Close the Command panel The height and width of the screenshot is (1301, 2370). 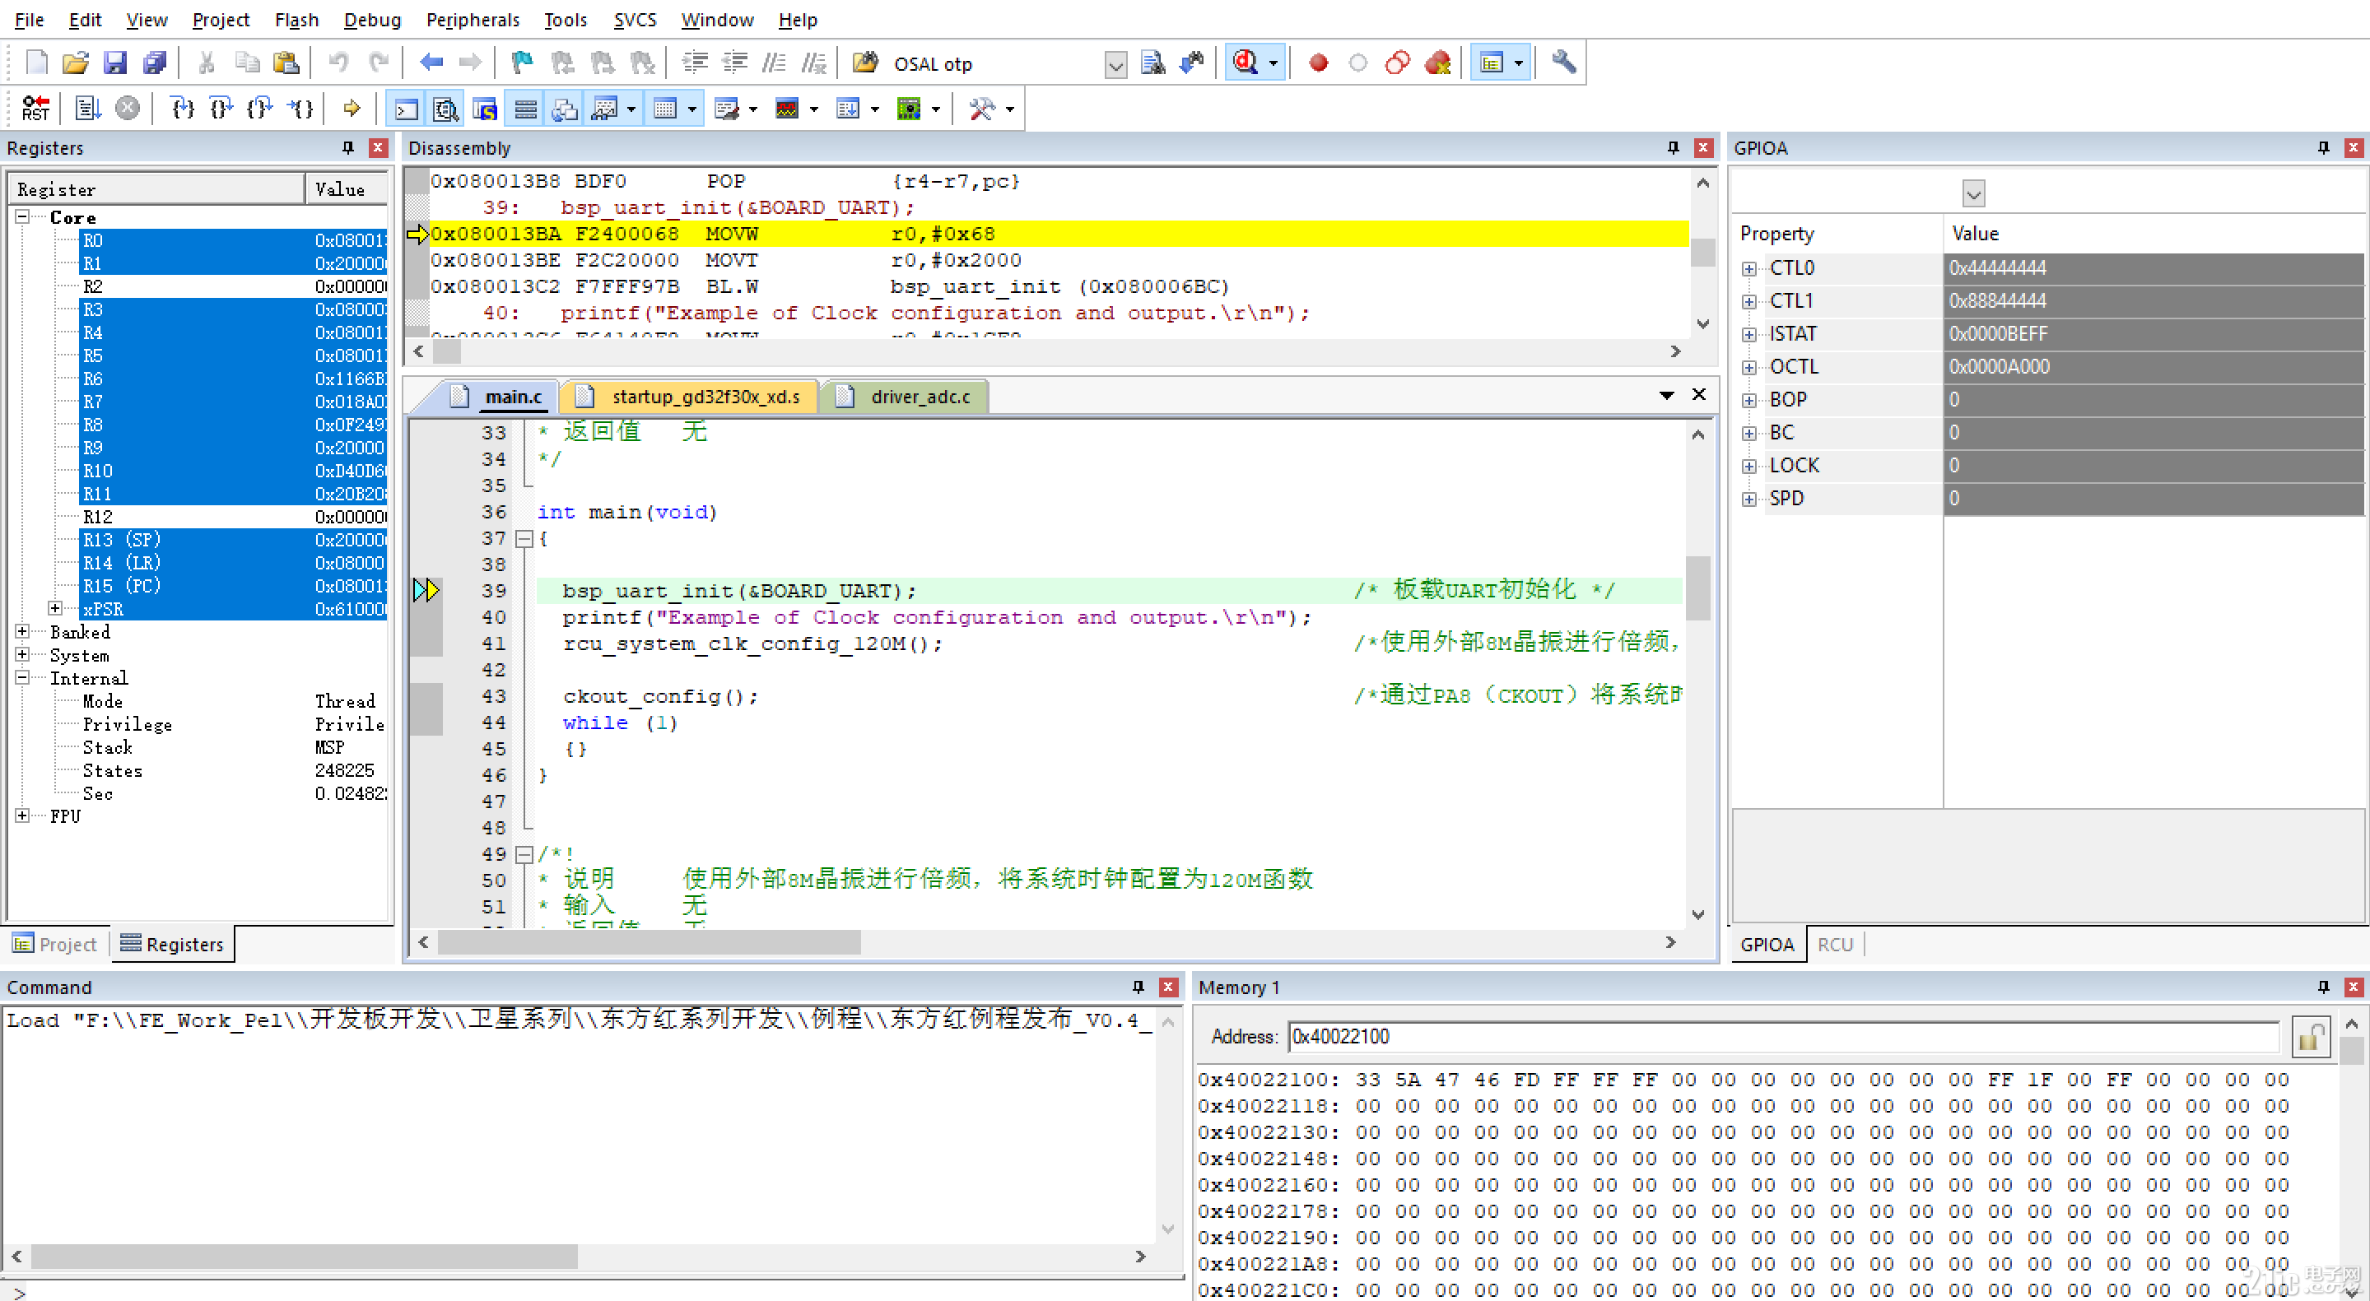tap(1168, 987)
